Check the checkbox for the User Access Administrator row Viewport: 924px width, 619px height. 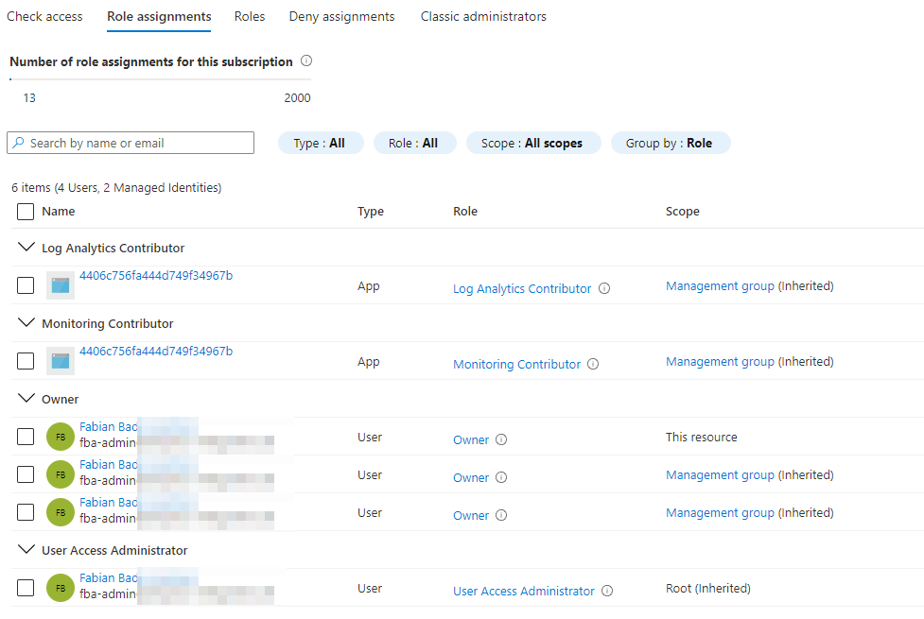click(25, 587)
